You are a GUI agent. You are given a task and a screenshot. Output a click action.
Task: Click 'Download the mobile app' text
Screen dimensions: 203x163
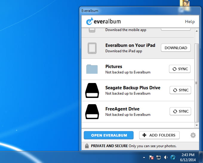(x=126, y=30)
